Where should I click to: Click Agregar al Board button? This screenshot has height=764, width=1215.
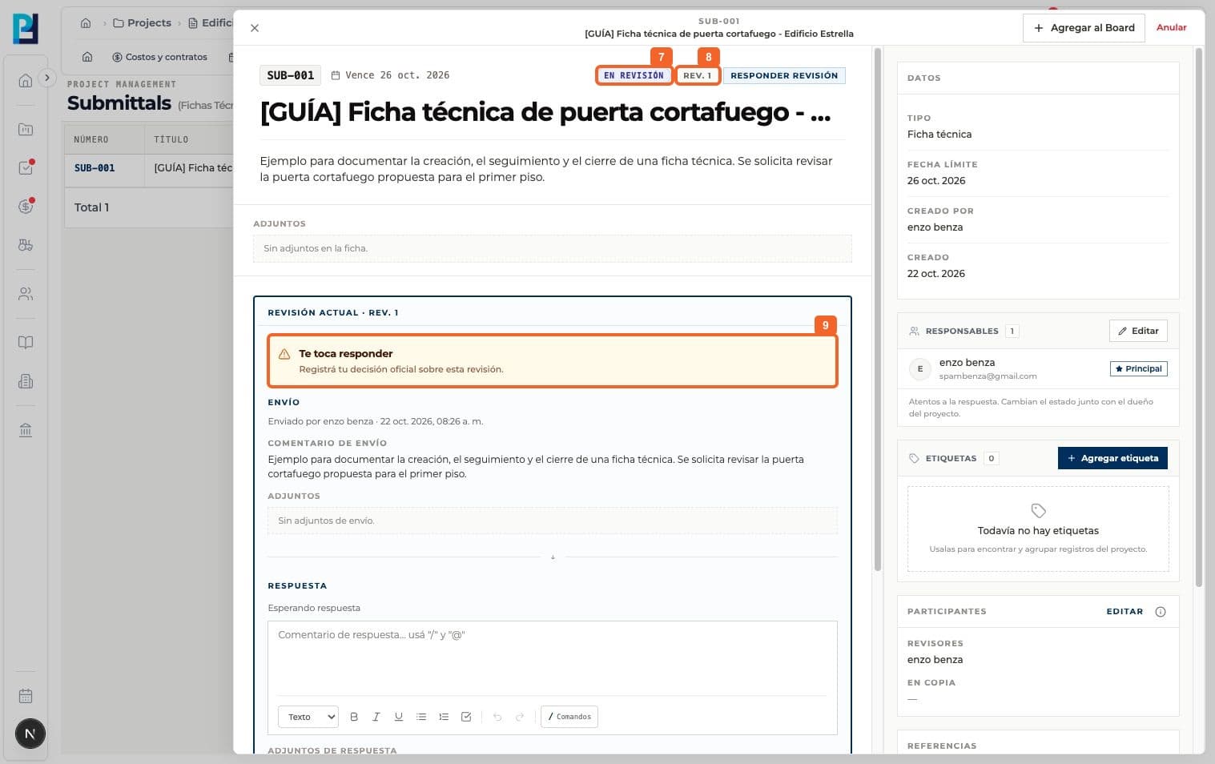click(1084, 28)
